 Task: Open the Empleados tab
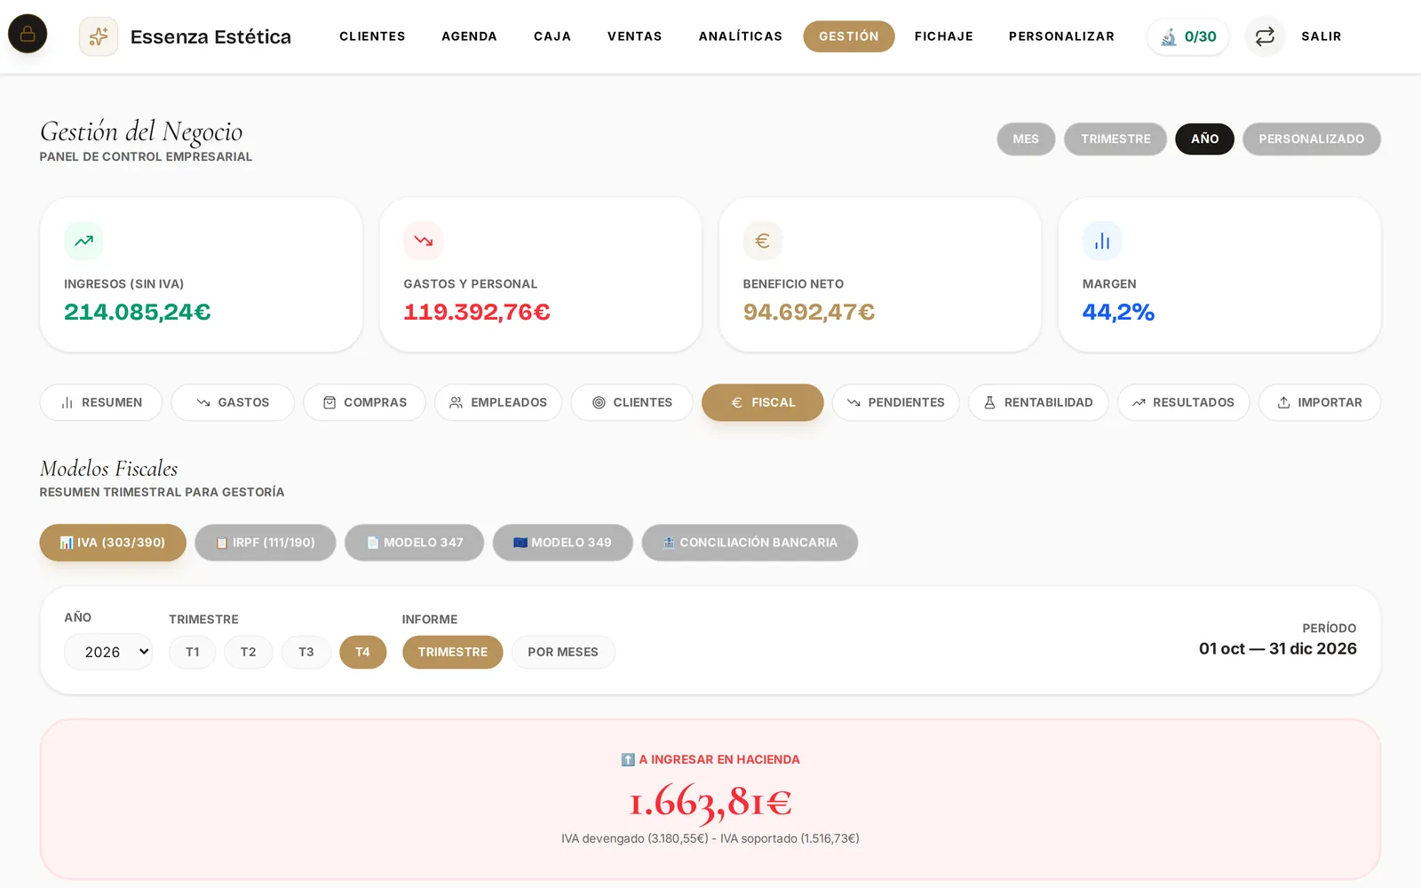coord(498,402)
